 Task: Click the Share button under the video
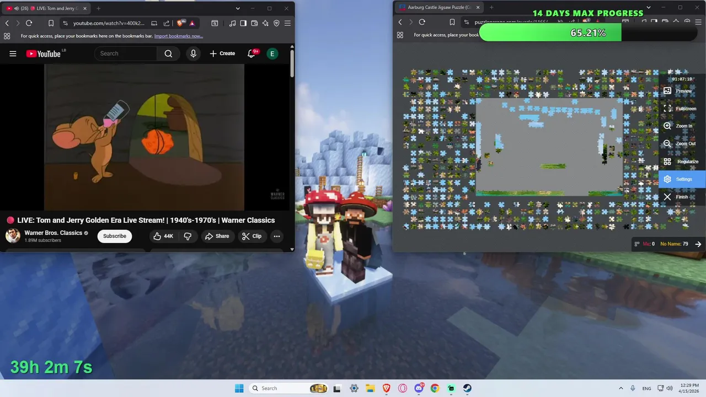point(217,236)
